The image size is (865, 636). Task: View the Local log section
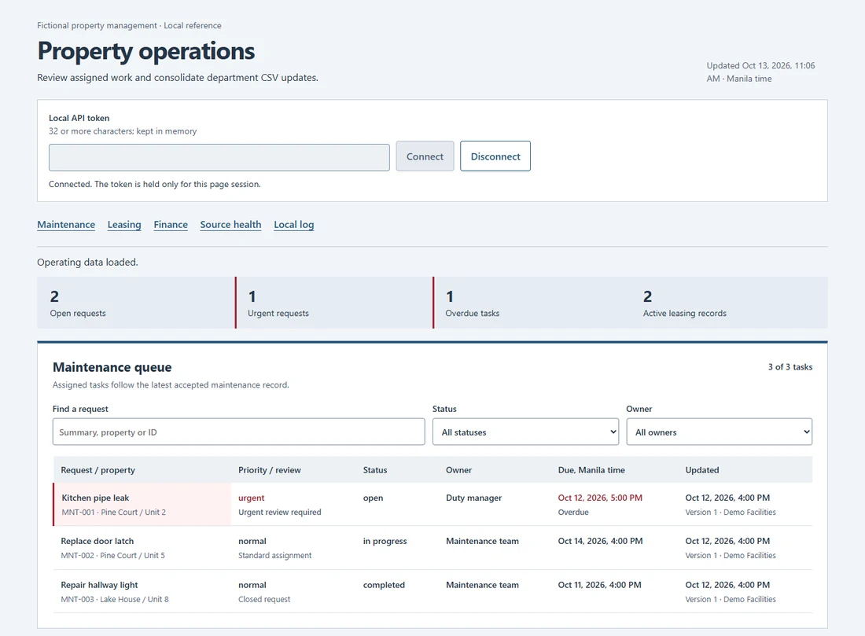(x=294, y=225)
